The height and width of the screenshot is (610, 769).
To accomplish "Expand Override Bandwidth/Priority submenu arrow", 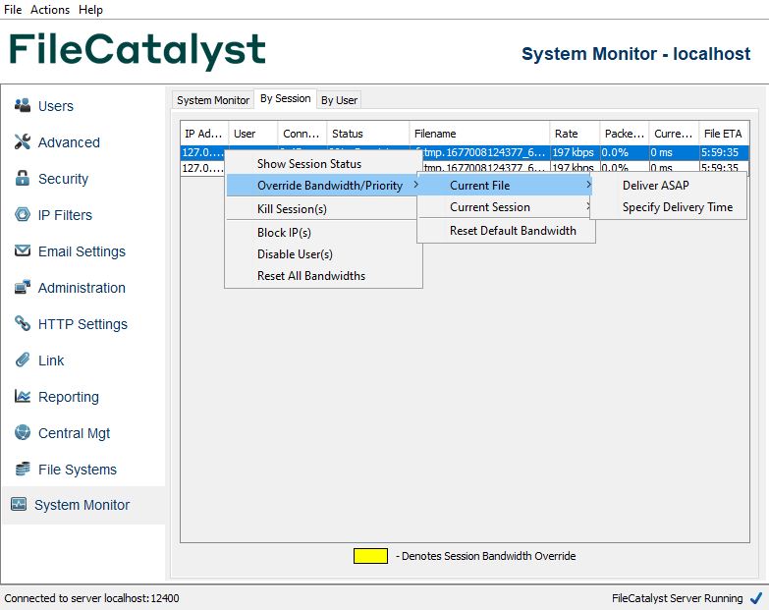I will tap(415, 185).
